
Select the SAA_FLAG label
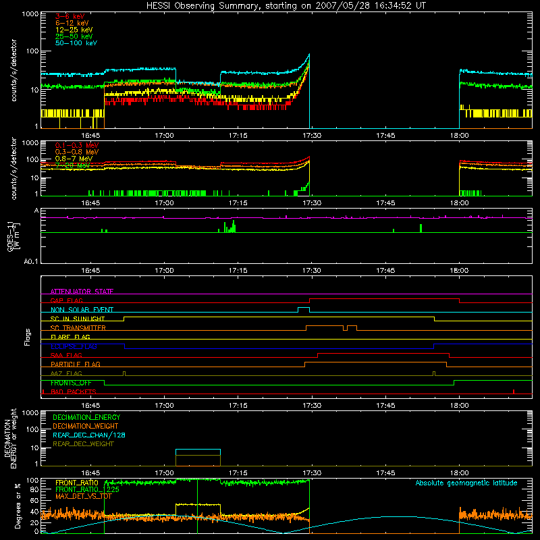click(x=66, y=355)
